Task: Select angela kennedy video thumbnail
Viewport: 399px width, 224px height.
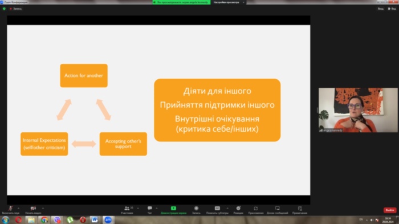Action: click(358, 110)
